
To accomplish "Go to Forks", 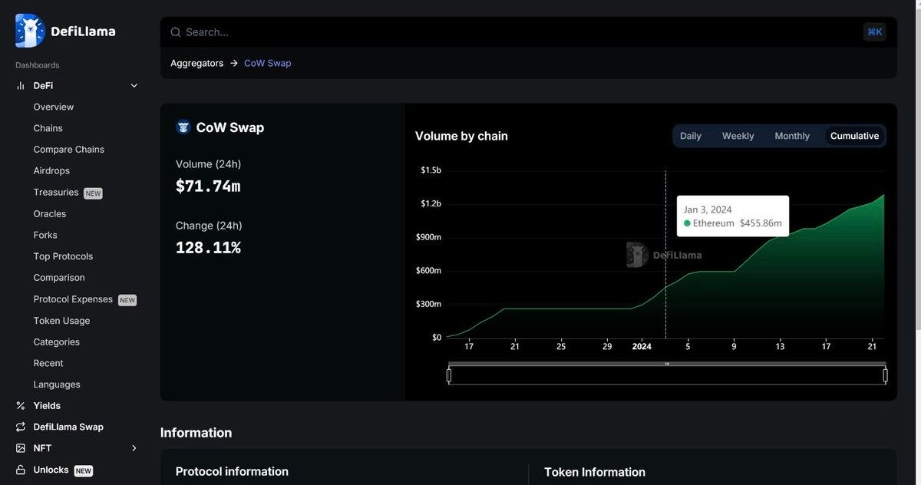I will click(x=45, y=236).
